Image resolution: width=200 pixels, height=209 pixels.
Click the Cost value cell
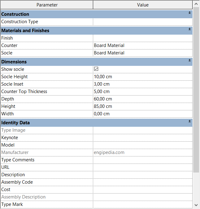pos(143,190)
